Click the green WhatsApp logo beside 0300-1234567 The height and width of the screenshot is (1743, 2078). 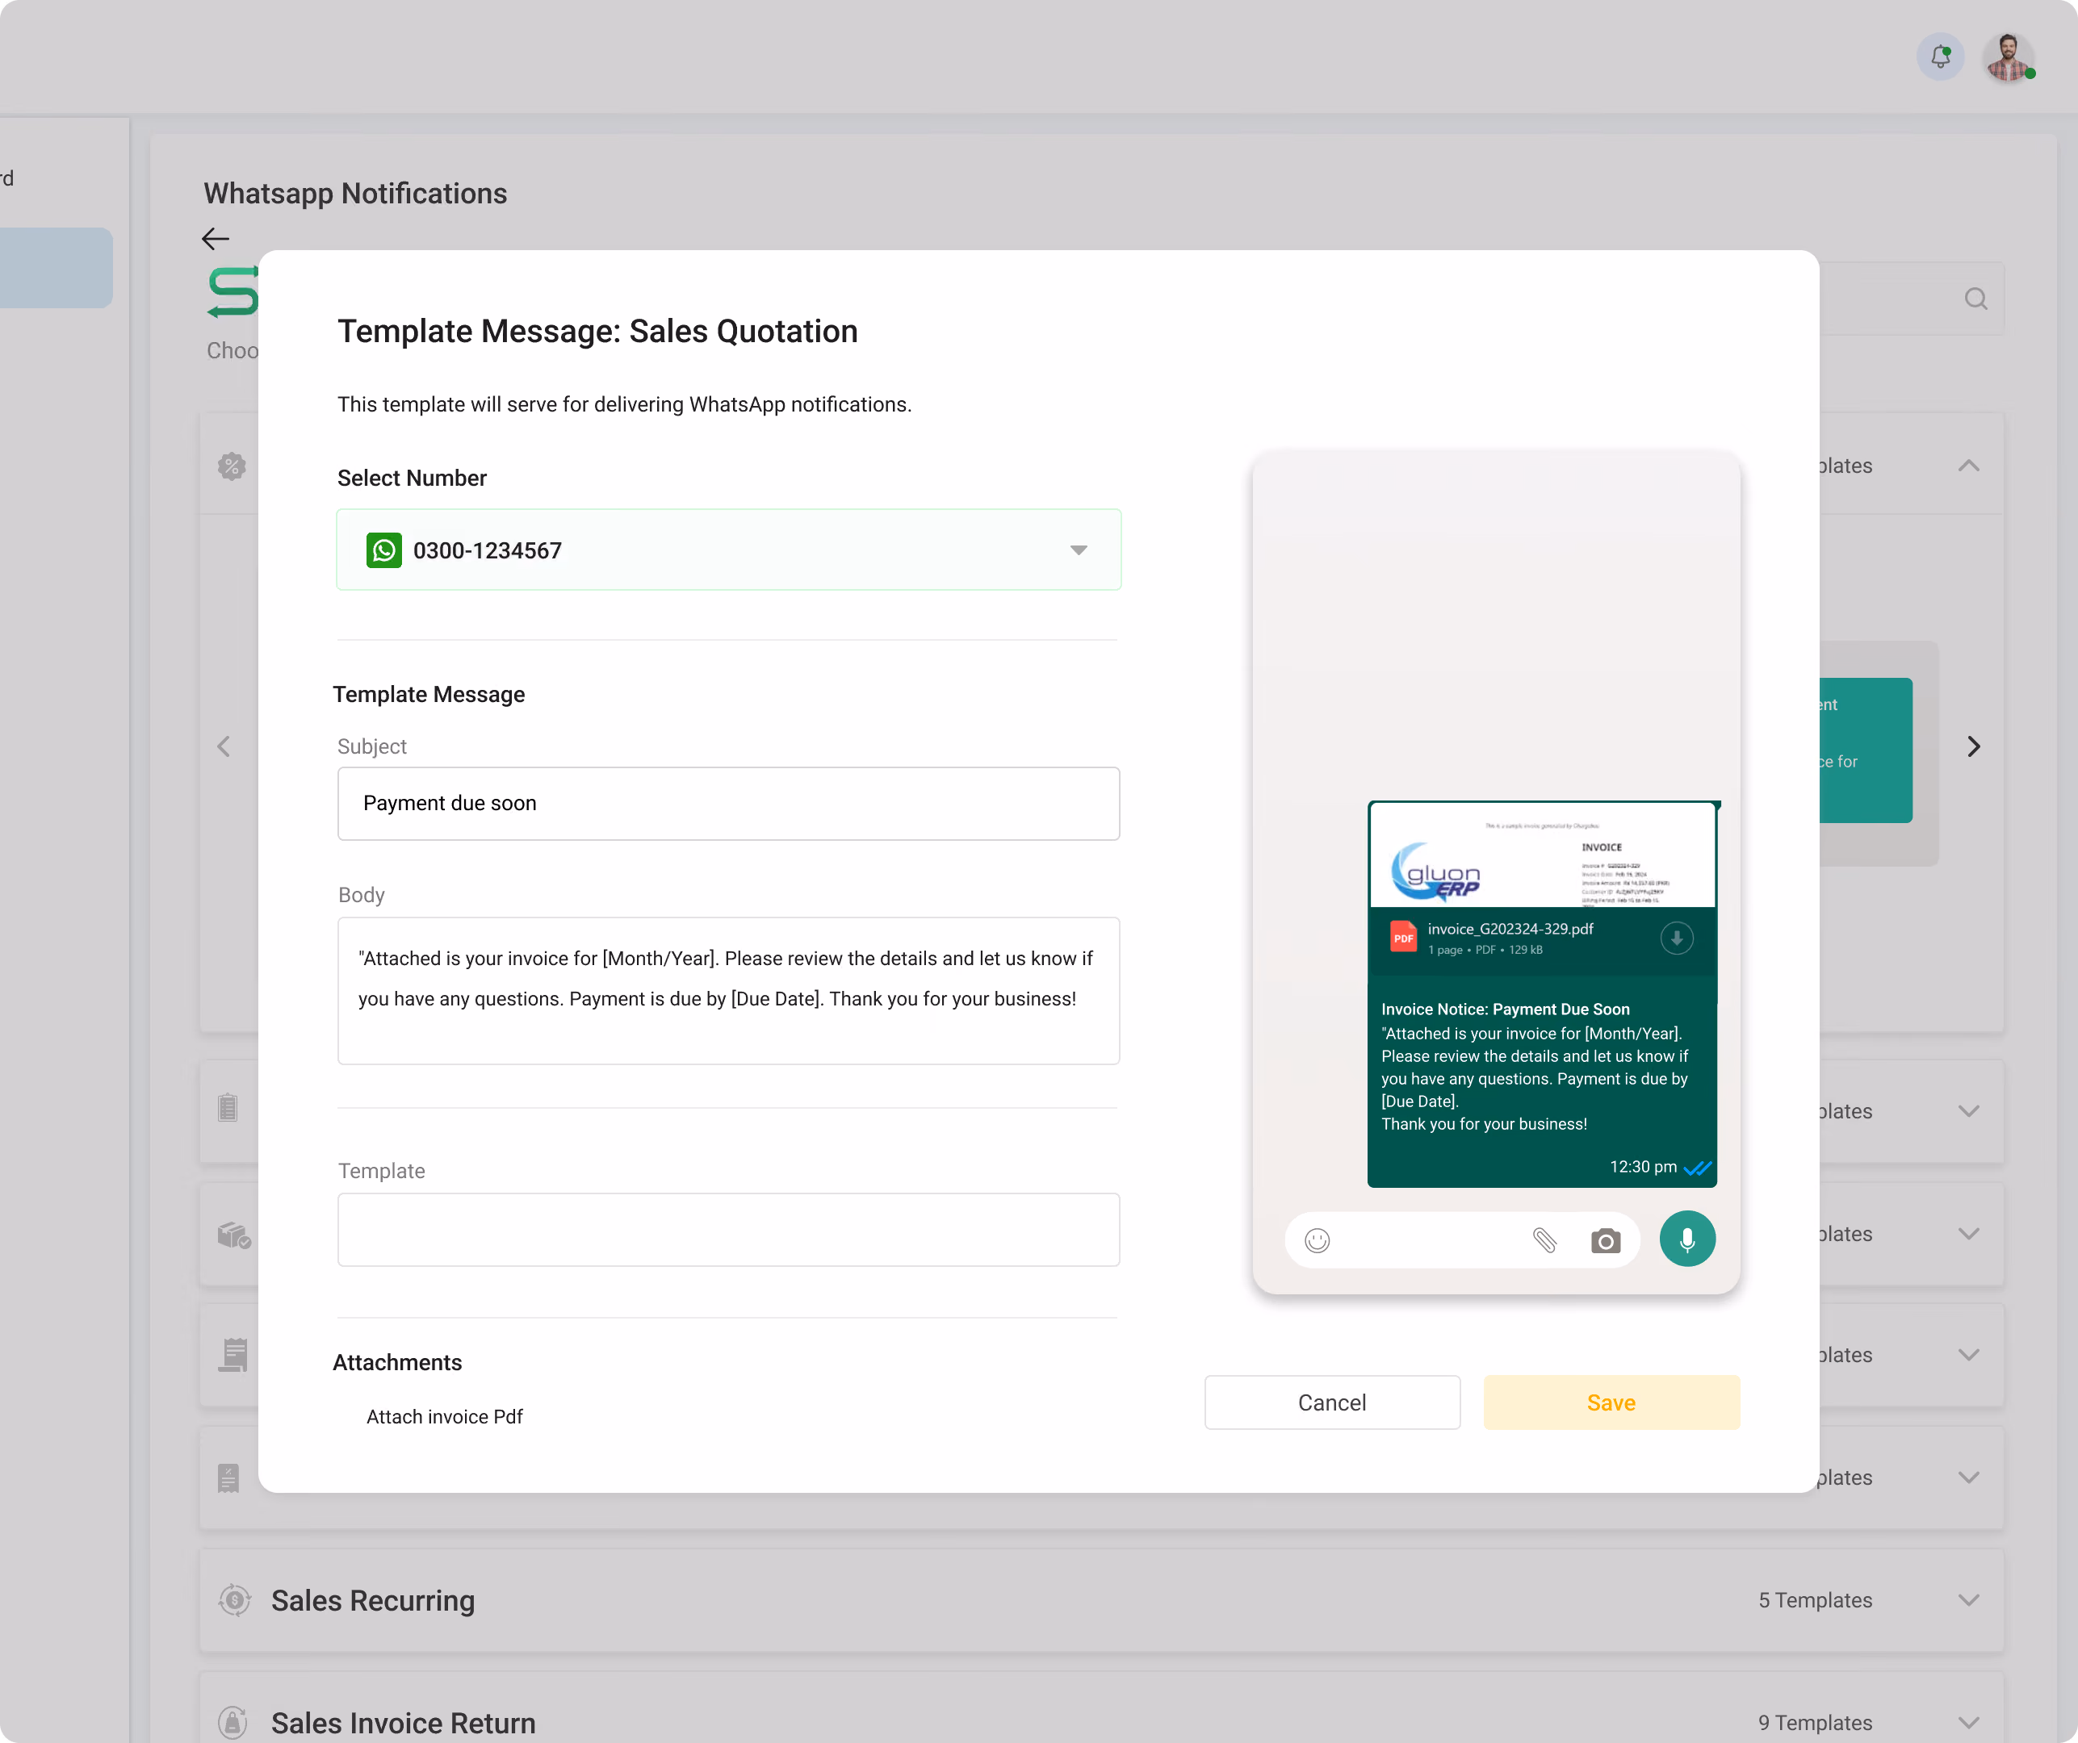[384, 550]
